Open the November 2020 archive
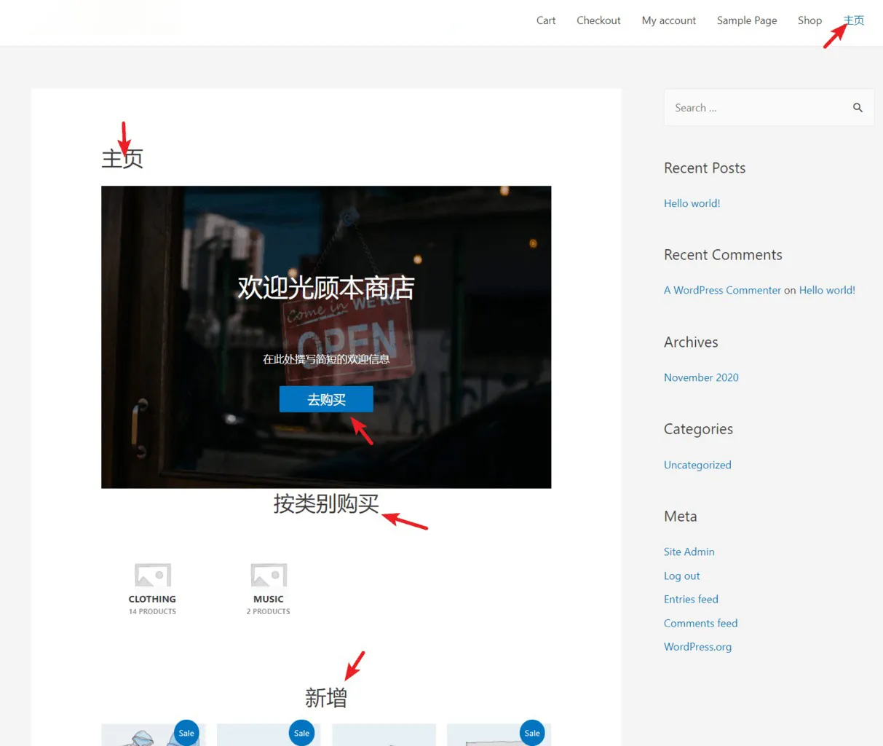Screen dimensions: 883x746 tap(701, 377)
